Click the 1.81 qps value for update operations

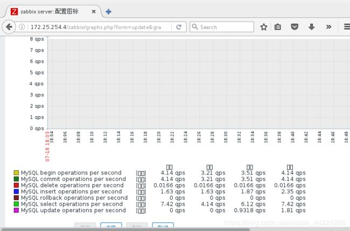(x=293, y=210)
